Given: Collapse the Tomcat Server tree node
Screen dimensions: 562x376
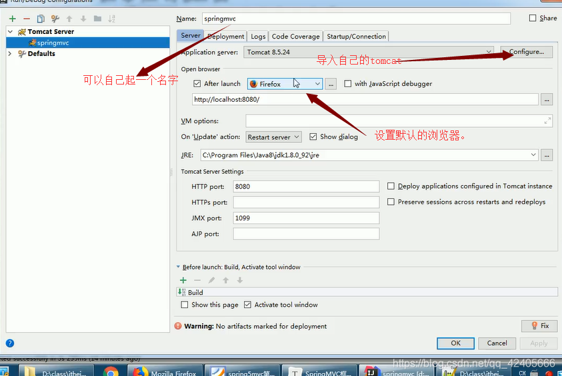Looking at the screenshot, I should click(11, 32).
